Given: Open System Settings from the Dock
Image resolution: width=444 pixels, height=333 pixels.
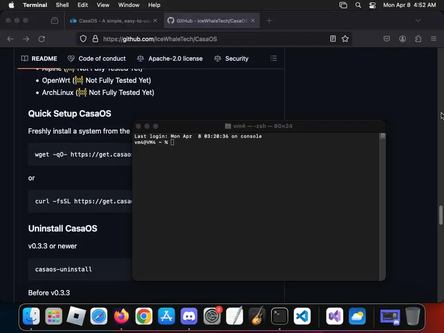Looking at the screenshot, I should [212, 316].
